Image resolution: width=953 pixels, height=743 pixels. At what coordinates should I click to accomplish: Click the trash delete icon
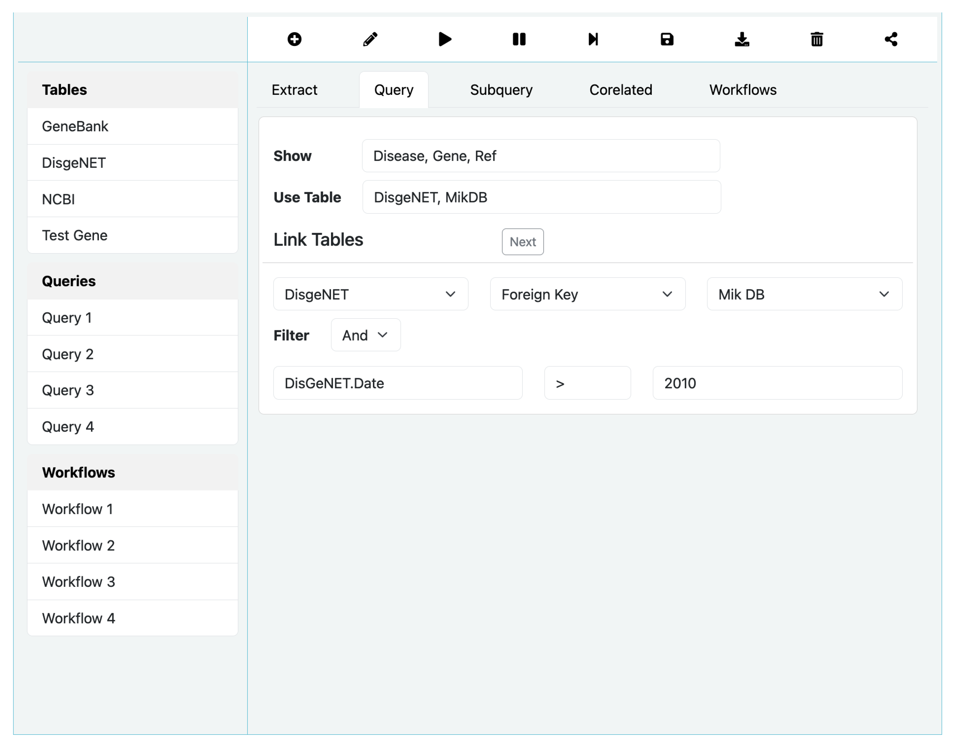(x=817, y=39)
